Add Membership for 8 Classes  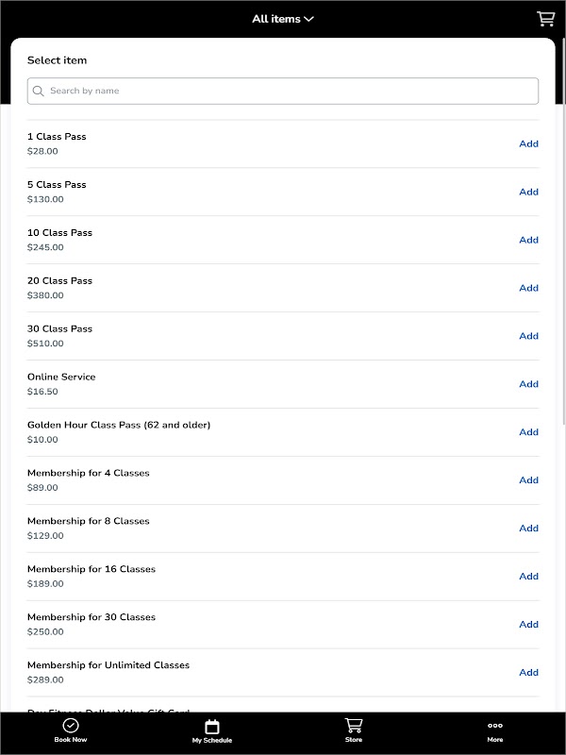pos(528,528)
